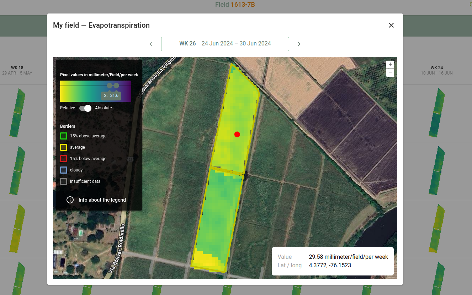This screenshot has width=472, height=295.
Task: Click the yellow 'average' border icon
Action: (63, 147)
